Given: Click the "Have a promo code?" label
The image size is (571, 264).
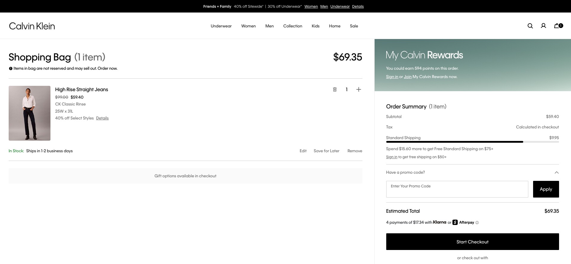Looking at the screenshot, I should [405, 172].
